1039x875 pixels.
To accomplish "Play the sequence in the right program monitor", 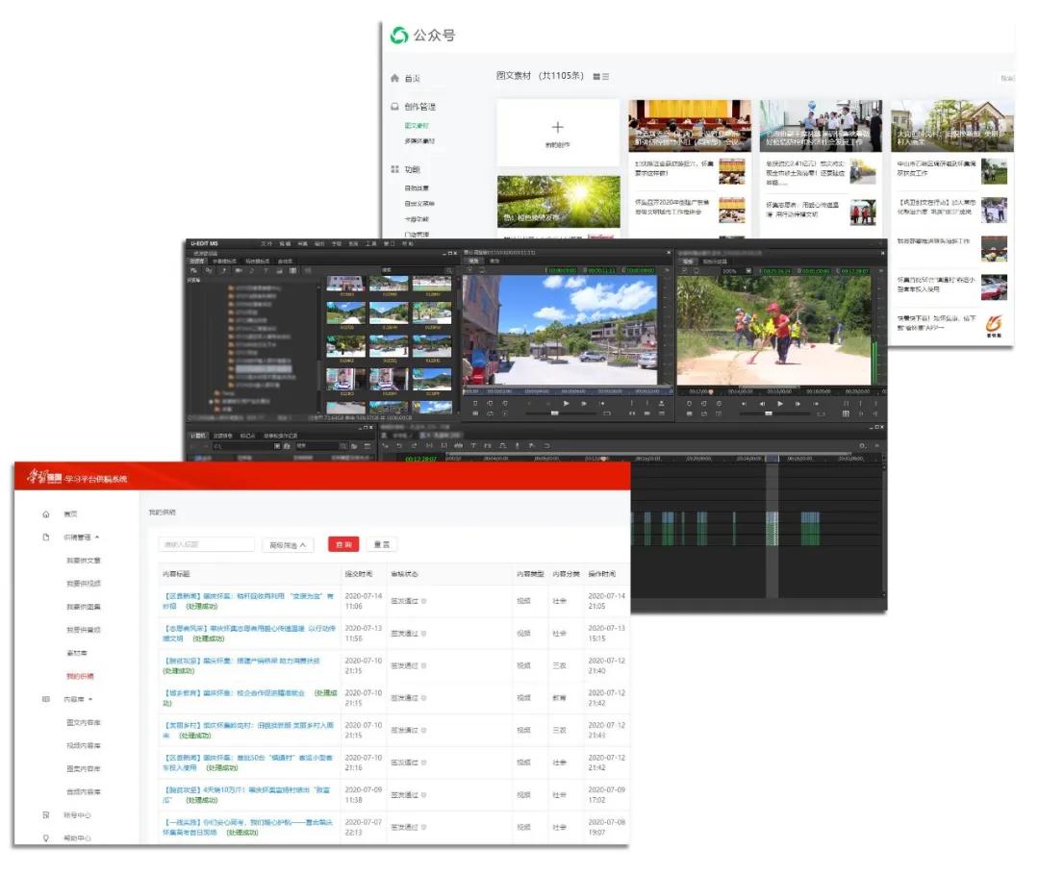I will (780, 403).
